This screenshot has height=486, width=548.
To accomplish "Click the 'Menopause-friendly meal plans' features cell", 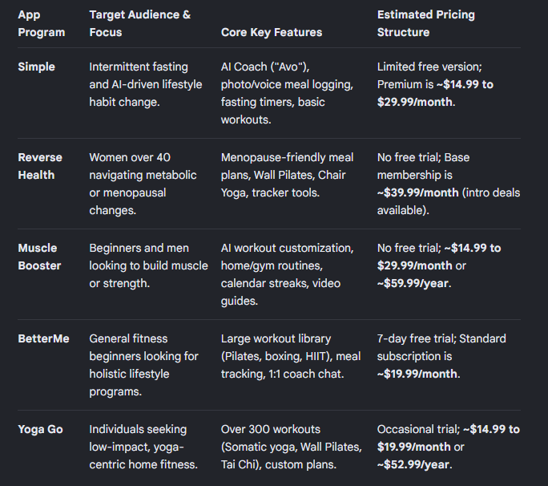I will [287, 175].
